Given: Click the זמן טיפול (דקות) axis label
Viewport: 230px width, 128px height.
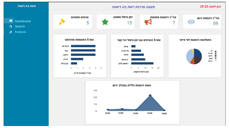Looking at the screenshot, I should (141, 72).
